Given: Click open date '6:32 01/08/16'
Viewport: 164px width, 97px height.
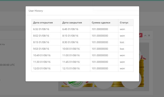Looking at the screenshot, I should click(x=41, y=29).
